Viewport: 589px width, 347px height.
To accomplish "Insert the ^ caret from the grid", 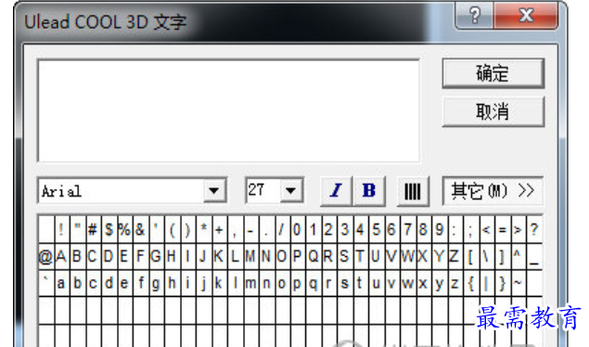I will 518,256.
